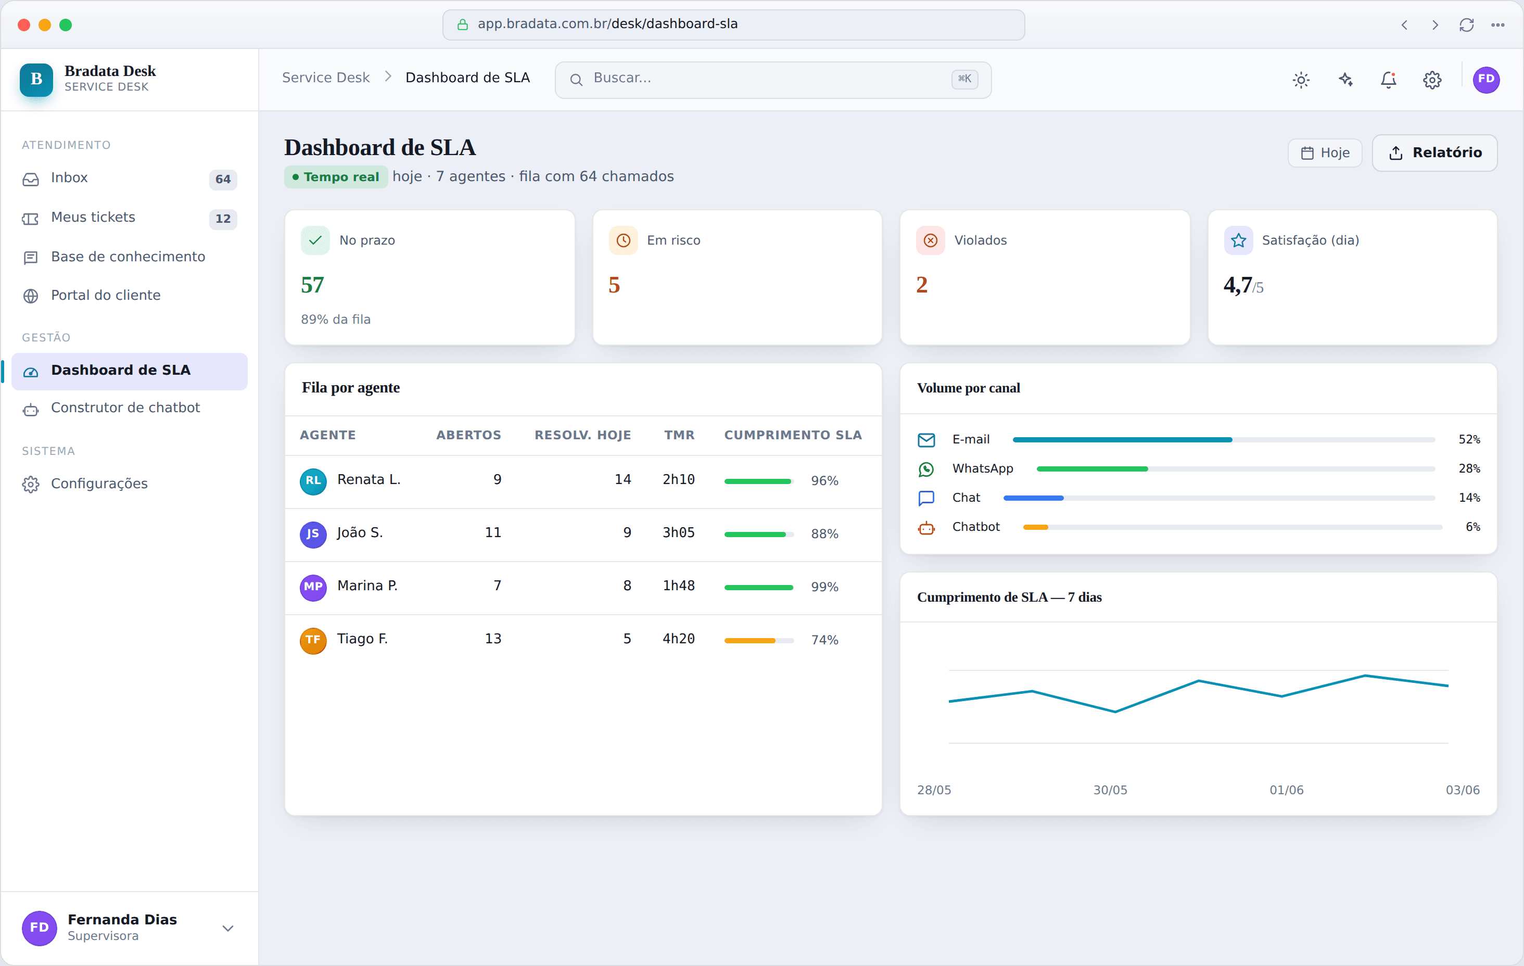Sort by the ABERTOS column header

click(468, 435)
